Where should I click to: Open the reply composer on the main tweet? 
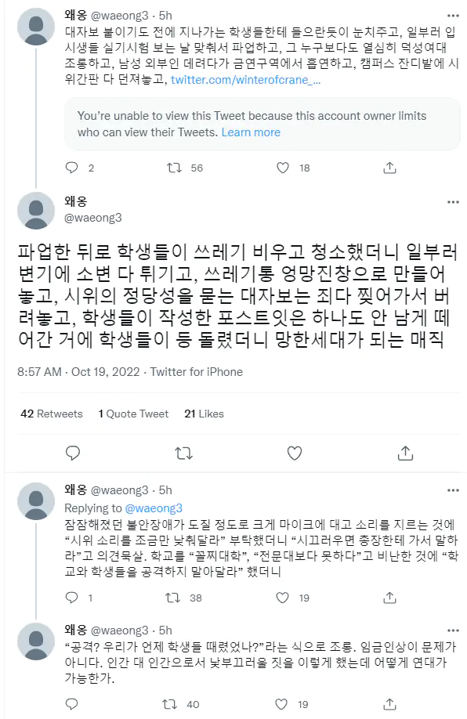pos(73,452)
